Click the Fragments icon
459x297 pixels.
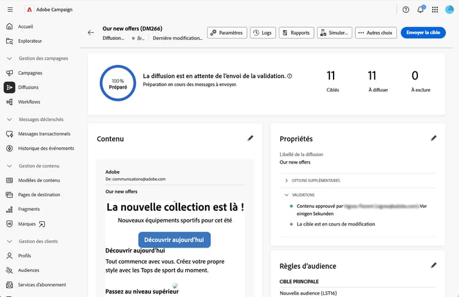click(10, 209)
